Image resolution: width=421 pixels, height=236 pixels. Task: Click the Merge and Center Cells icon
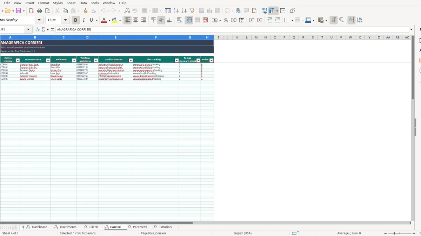pos(189,20)
